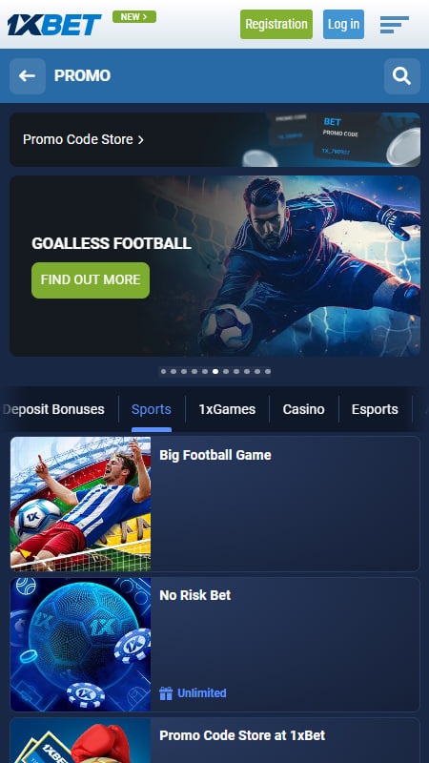Select the Deposit Bonuses tab
The image size is (429, 763).
[x=53, y=409]
